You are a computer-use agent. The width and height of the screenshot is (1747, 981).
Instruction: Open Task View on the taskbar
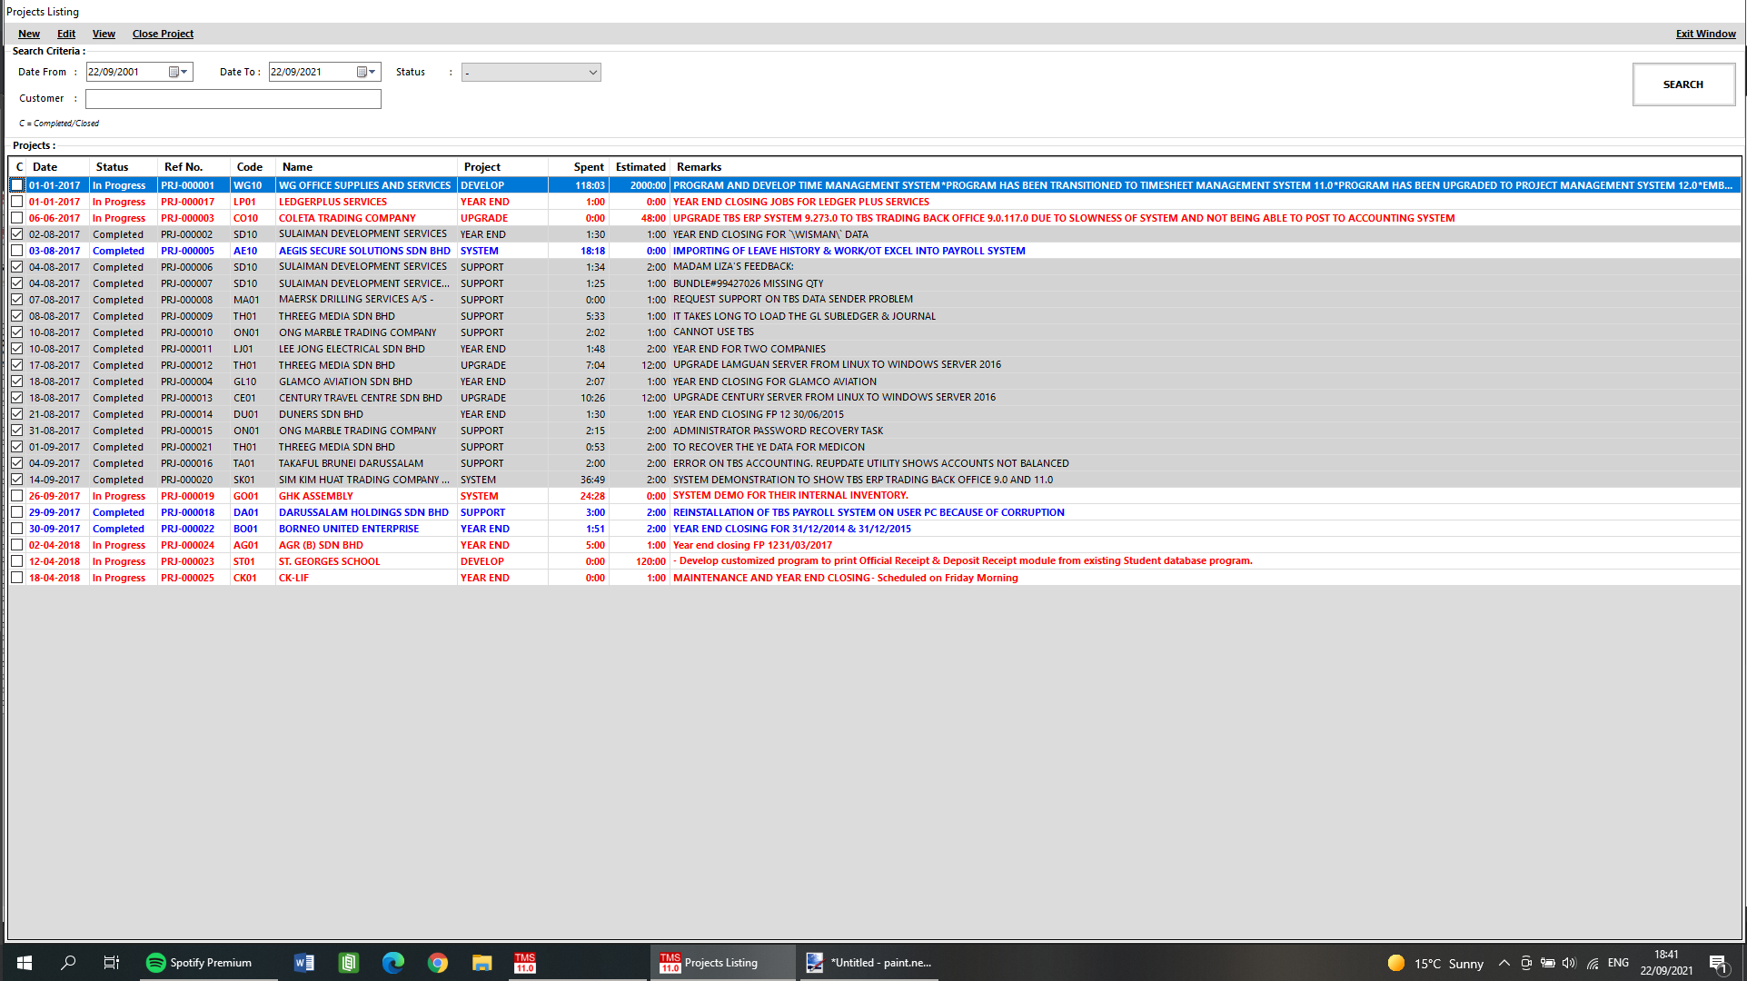click(x=112, y=963)
